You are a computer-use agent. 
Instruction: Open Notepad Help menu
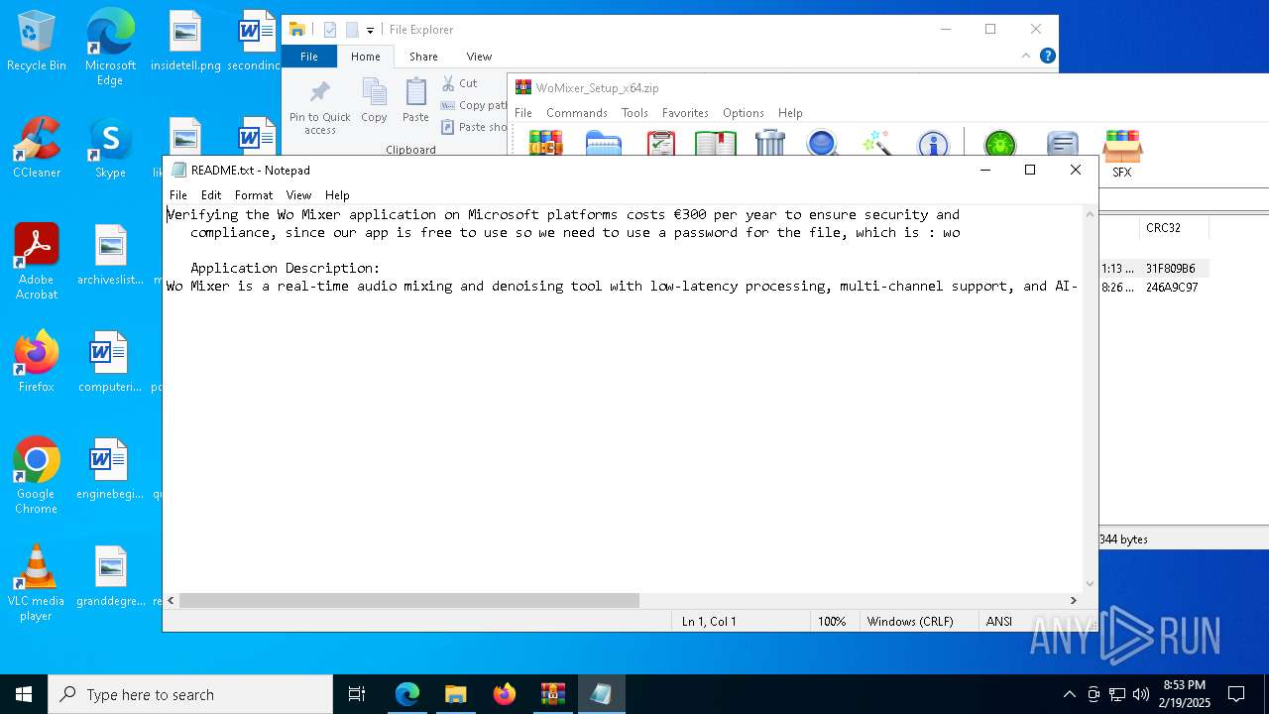coord(337,195)
